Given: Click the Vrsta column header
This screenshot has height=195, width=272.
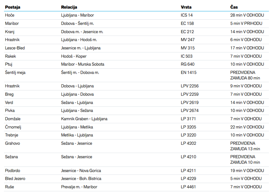Looking at the screenshot, I should (186, 7).
